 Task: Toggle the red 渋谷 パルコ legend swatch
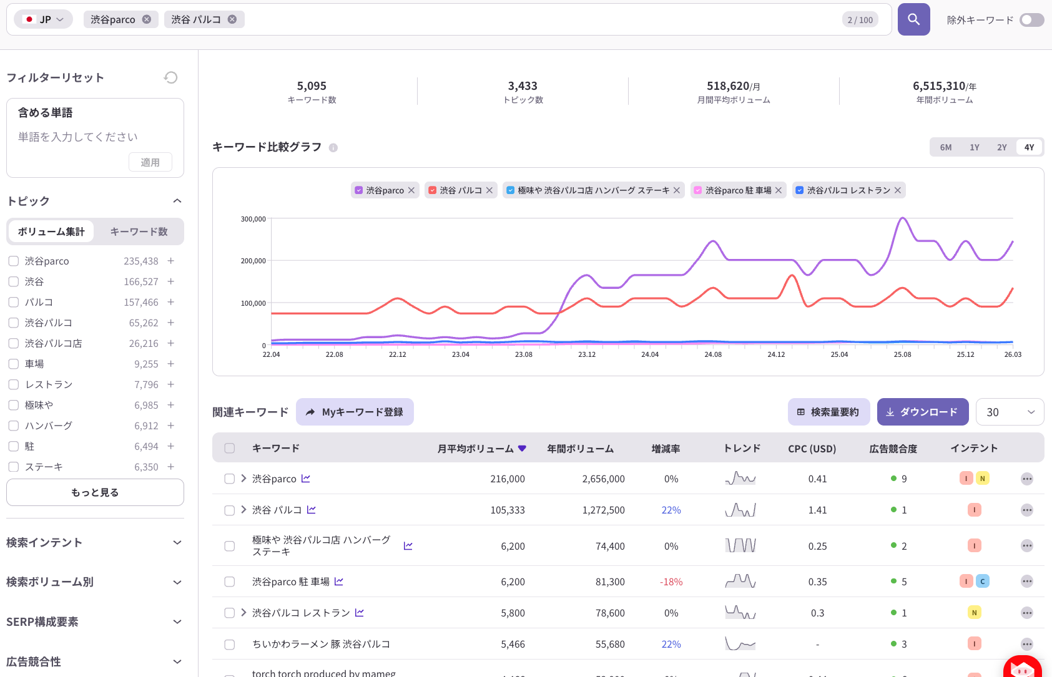coord(433,190)
